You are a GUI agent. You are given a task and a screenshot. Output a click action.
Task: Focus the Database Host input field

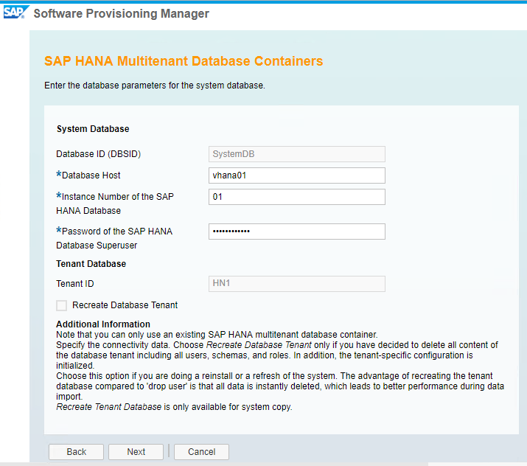297,175
